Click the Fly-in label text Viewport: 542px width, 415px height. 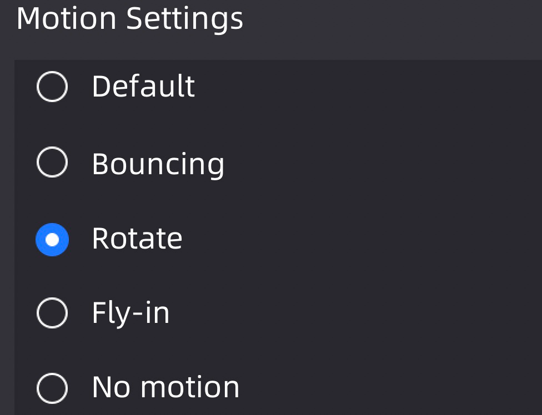[131, 313]
